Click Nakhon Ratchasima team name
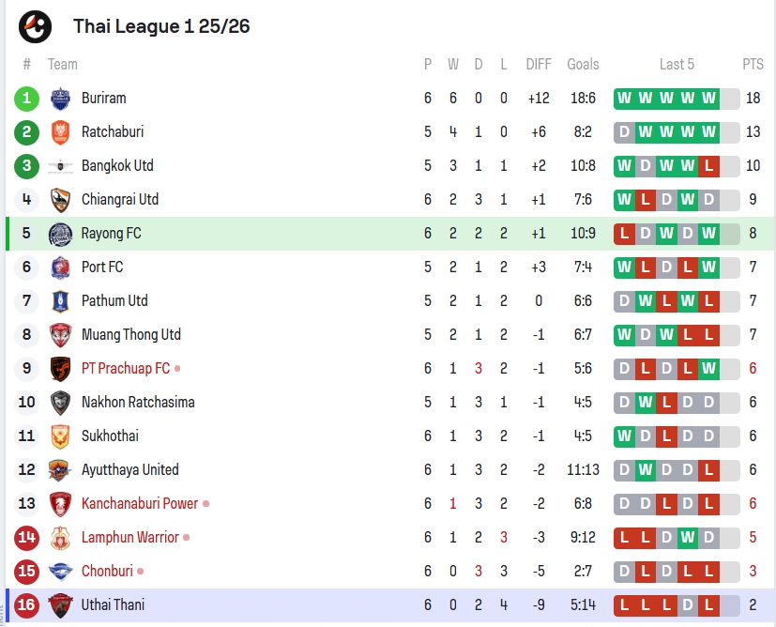 point(138,403)
